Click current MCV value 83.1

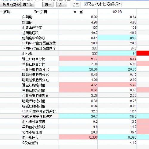(x=94, y=38)
